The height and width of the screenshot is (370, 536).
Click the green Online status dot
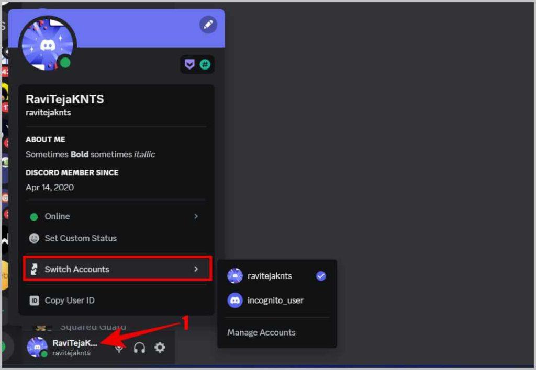34,217
